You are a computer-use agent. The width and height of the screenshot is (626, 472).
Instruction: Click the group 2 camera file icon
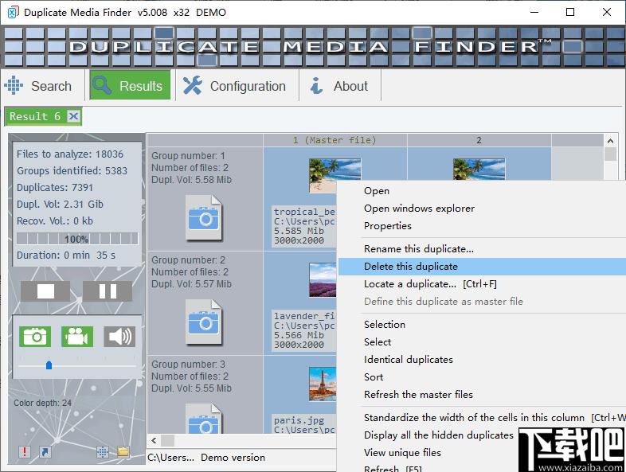204,322
